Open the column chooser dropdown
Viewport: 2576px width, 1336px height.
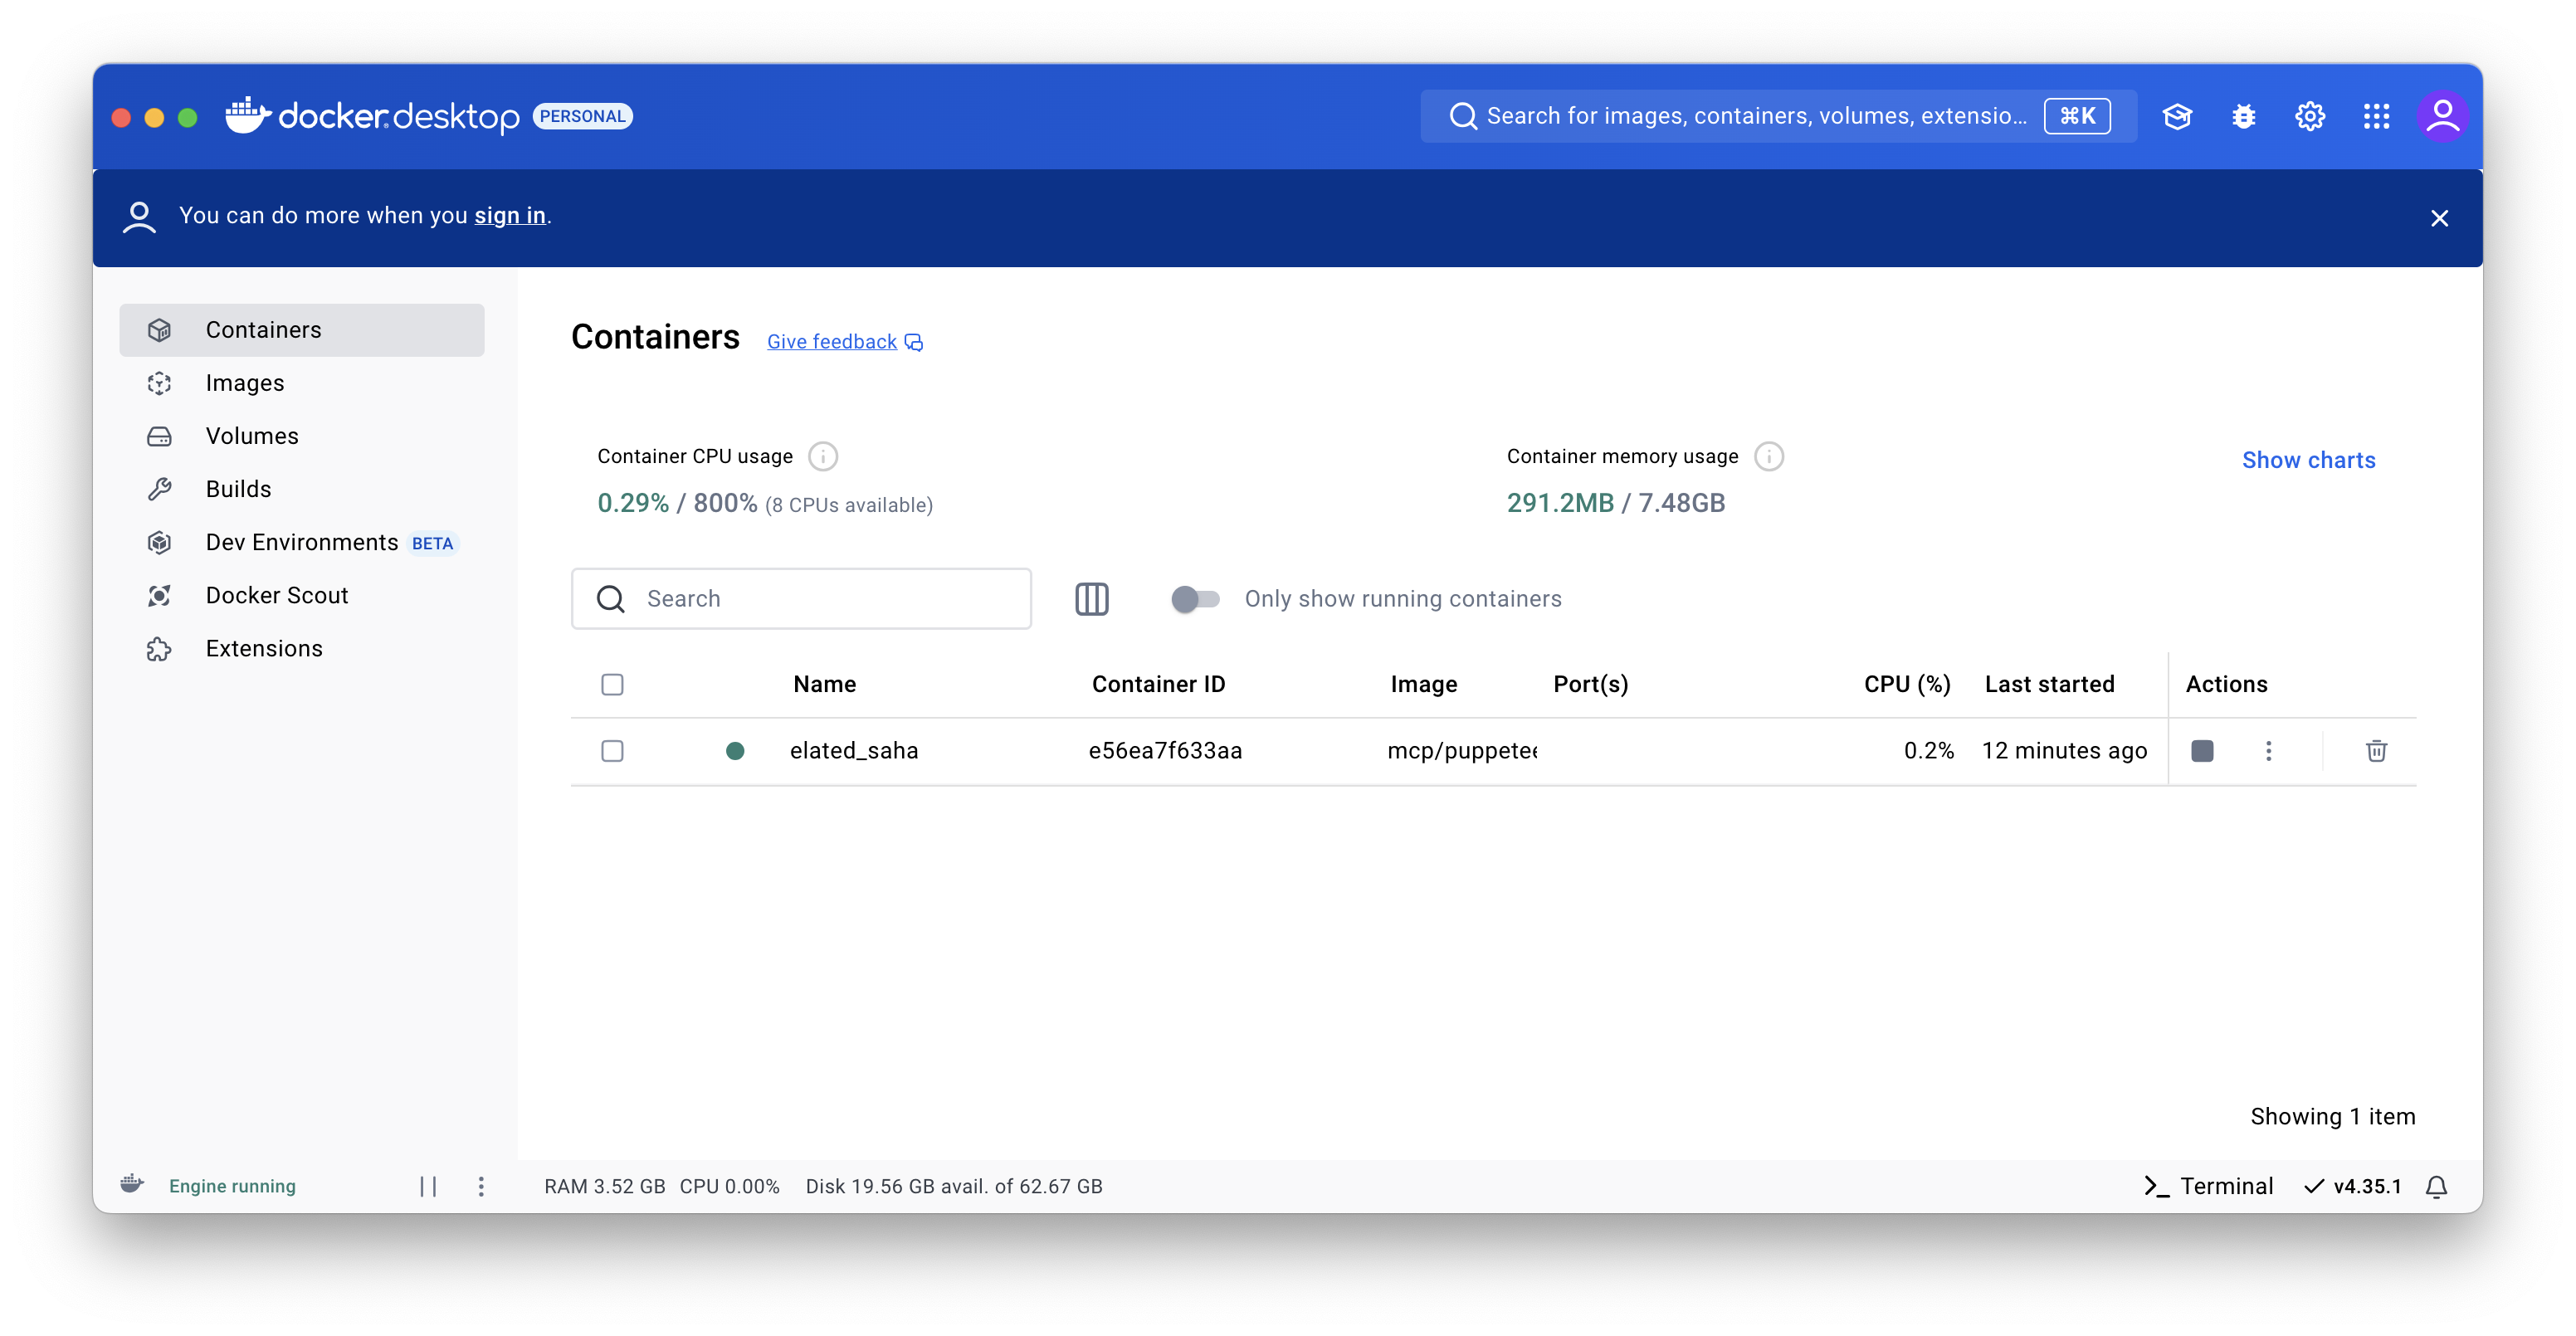[x=1091, y=599]
